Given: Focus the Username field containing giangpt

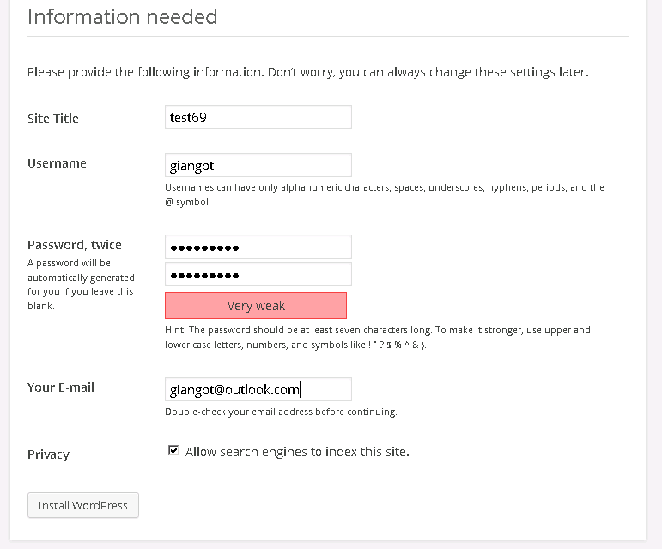Looking at the screenshot, I should point(258,165).
